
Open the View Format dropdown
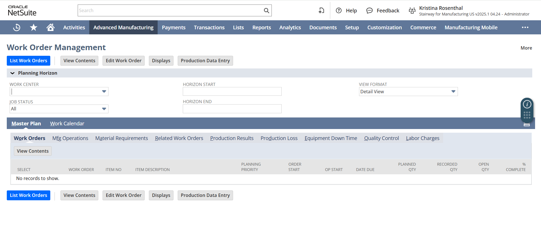click(x=453, y=92)
